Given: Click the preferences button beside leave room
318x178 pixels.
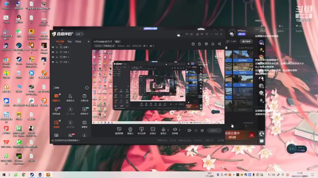Looking at the screenshot, I should coord(231,42).
